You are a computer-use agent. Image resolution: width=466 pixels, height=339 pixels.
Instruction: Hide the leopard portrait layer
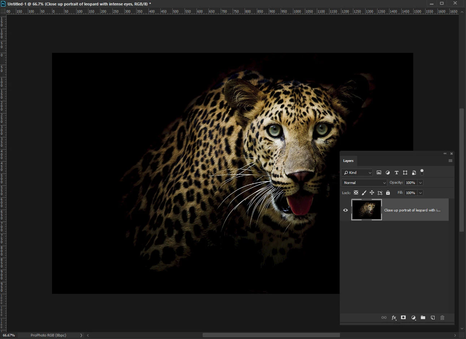345,210
